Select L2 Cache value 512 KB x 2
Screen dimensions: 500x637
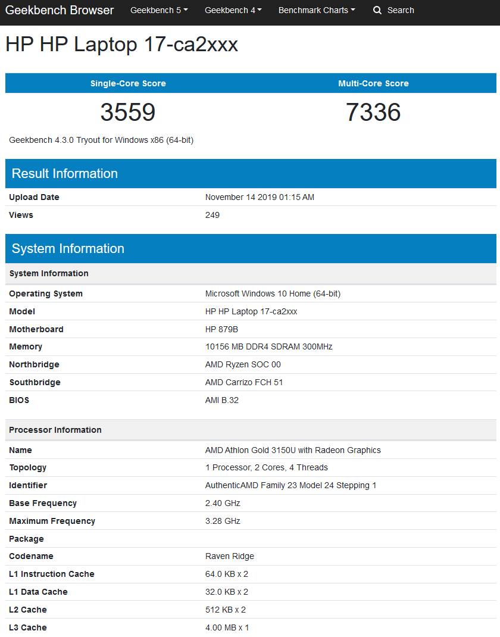click(x=226, y=610)
